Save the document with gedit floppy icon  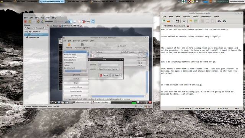[x=177, y=21]
